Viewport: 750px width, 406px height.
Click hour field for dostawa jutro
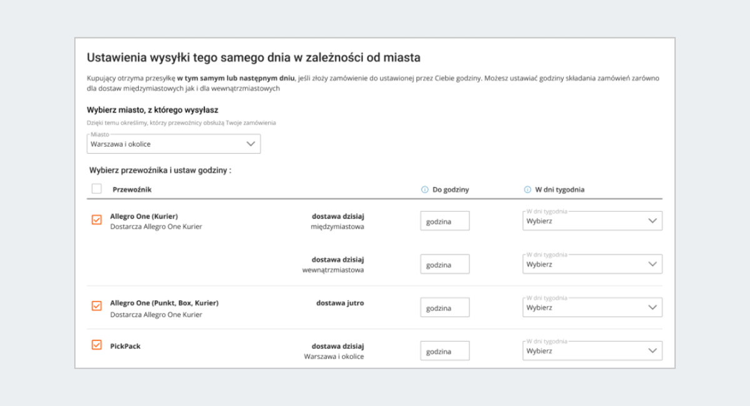point(445,308)
